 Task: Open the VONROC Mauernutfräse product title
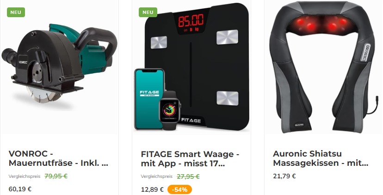(x=58, y=158)
